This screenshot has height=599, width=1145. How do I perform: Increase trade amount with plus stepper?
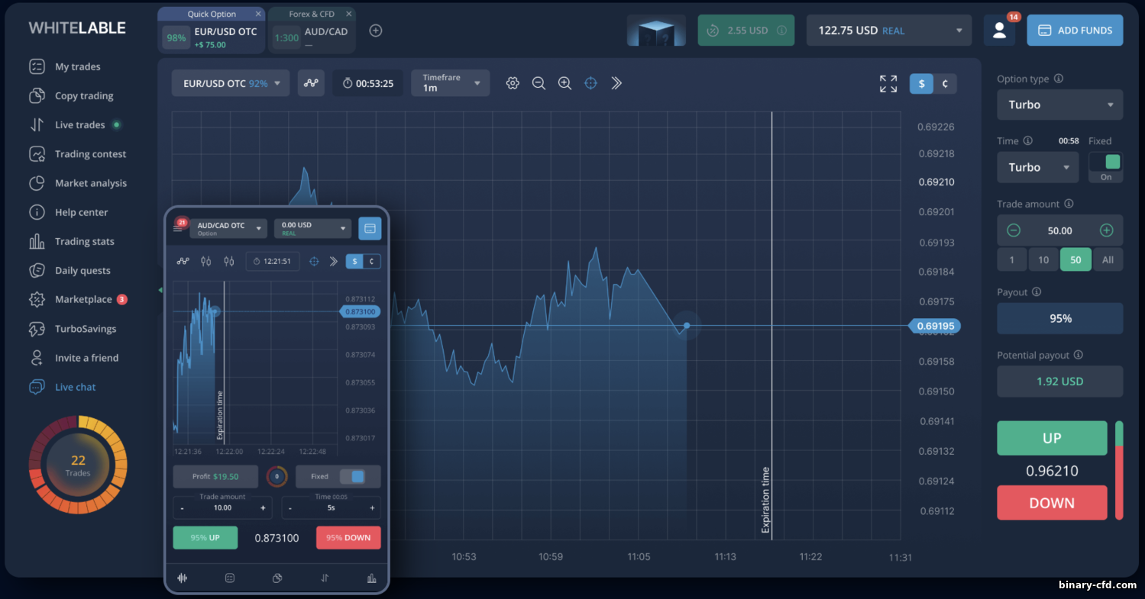(1105, 230)
